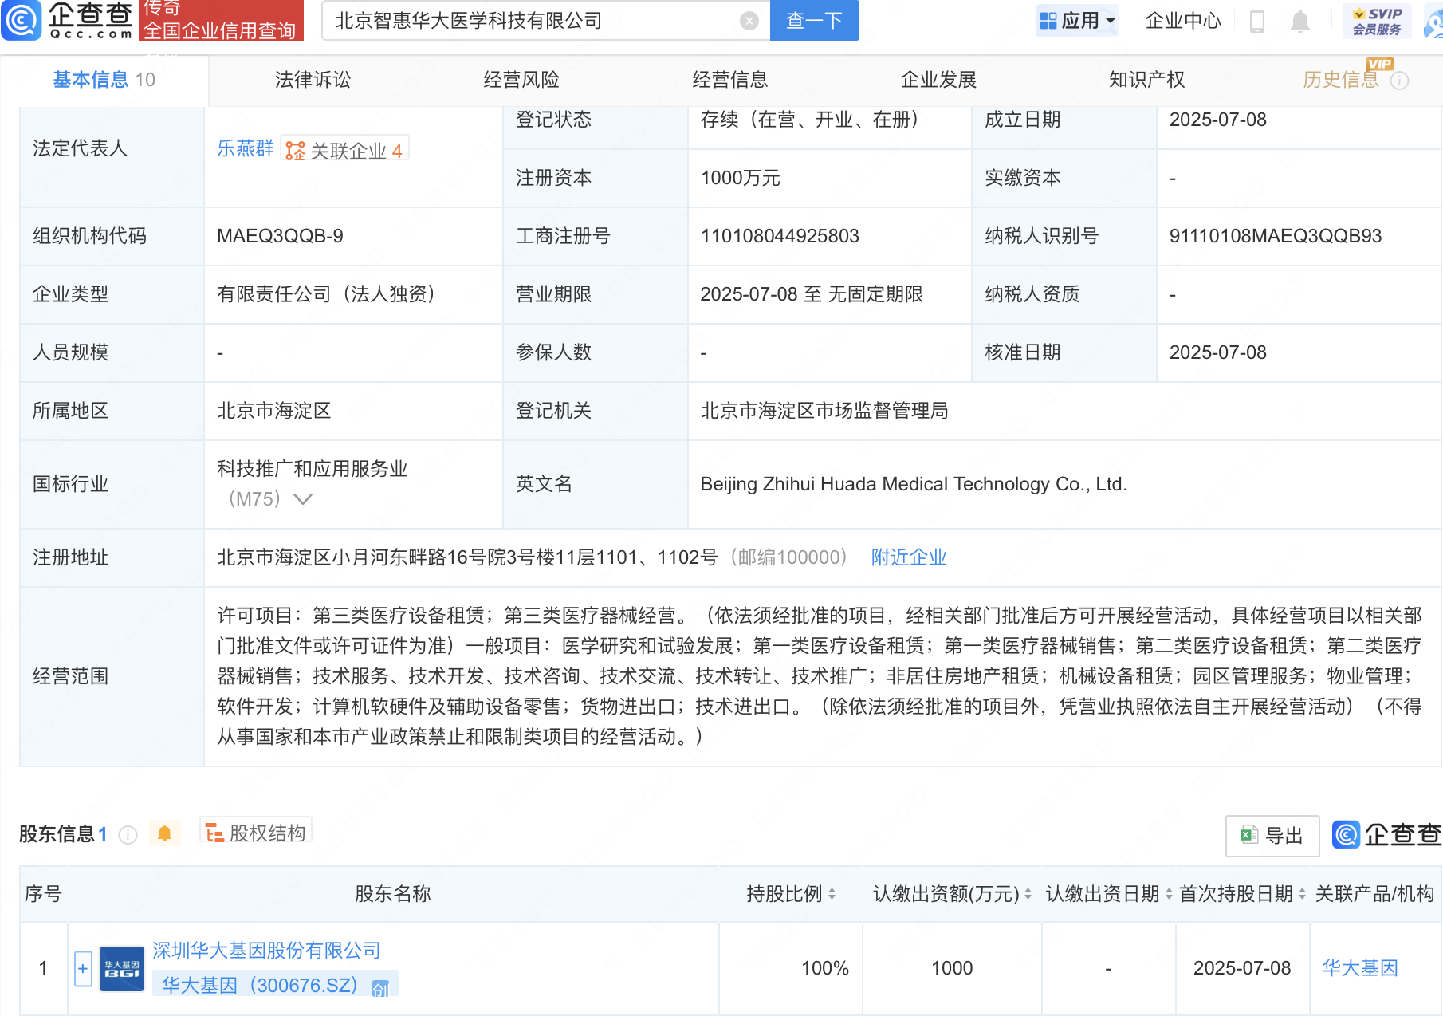Open related product 华大基因 link
The image size is (1443, 1016).
1360,968
